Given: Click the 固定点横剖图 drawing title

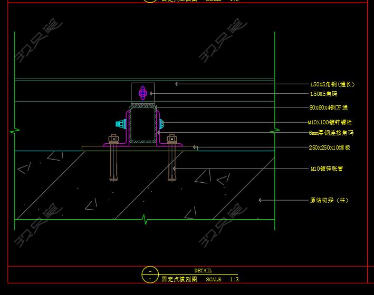Looking at the screenshot, I should tap(179, 279).
